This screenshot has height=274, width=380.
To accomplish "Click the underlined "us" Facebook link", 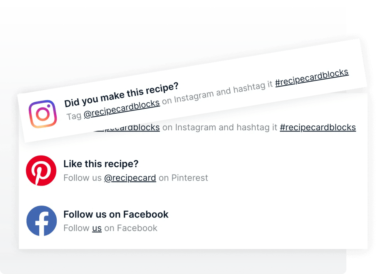I will [97, 228].
